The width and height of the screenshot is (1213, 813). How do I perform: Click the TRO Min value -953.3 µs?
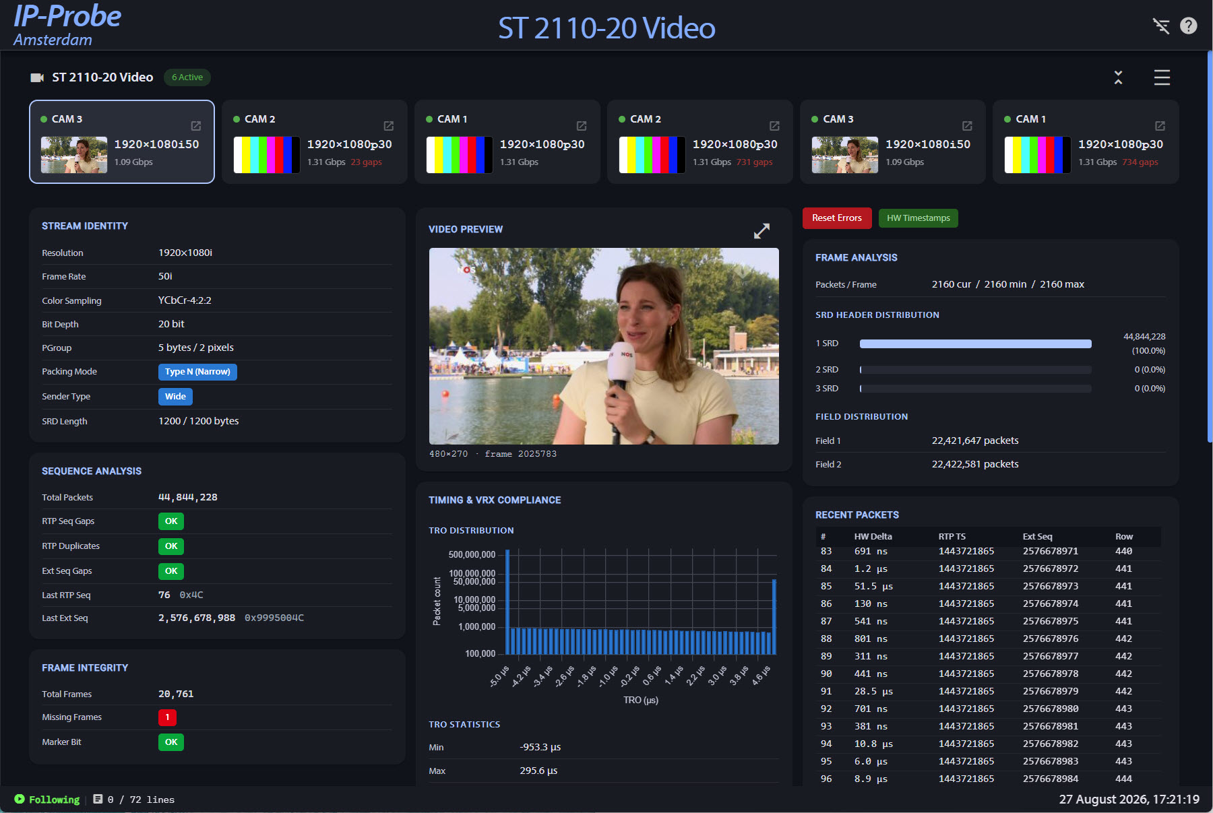[x=540, y=747]
